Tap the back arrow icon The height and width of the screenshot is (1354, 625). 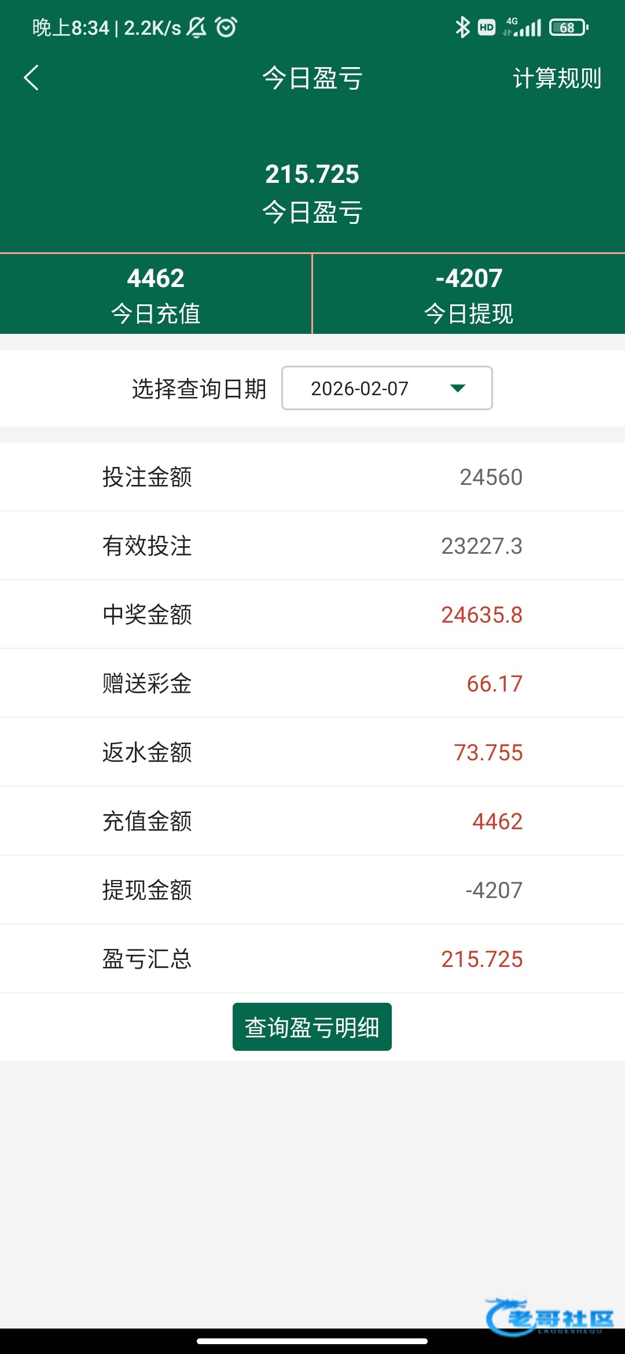tap(31, 78)
